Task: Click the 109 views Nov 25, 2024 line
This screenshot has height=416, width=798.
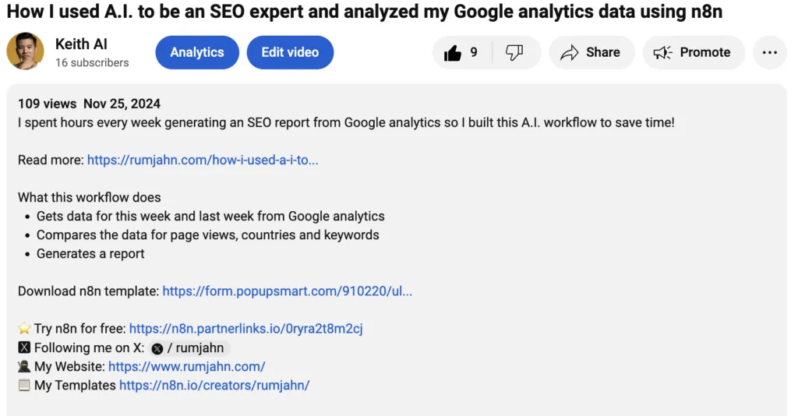Action: coord(89,104)
